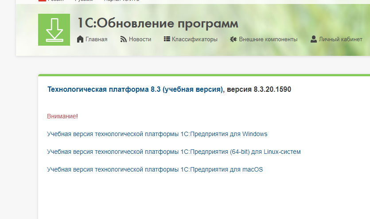Click the red Внимание! link
Image resolution: width=370 pixels, height=219 pixels.
click(x=62, y=116)
